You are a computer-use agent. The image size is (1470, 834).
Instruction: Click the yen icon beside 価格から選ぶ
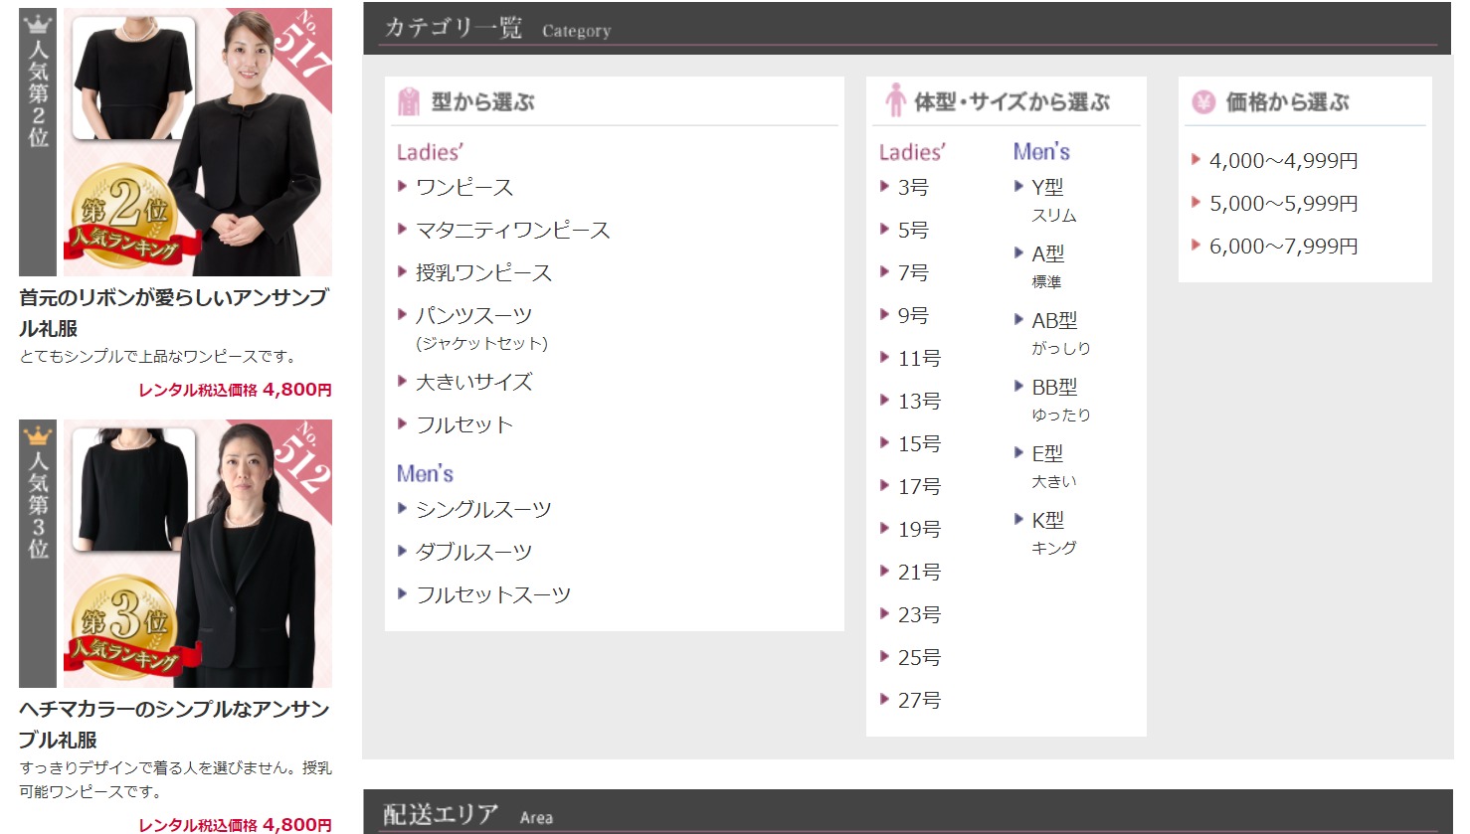point(1203,101)
